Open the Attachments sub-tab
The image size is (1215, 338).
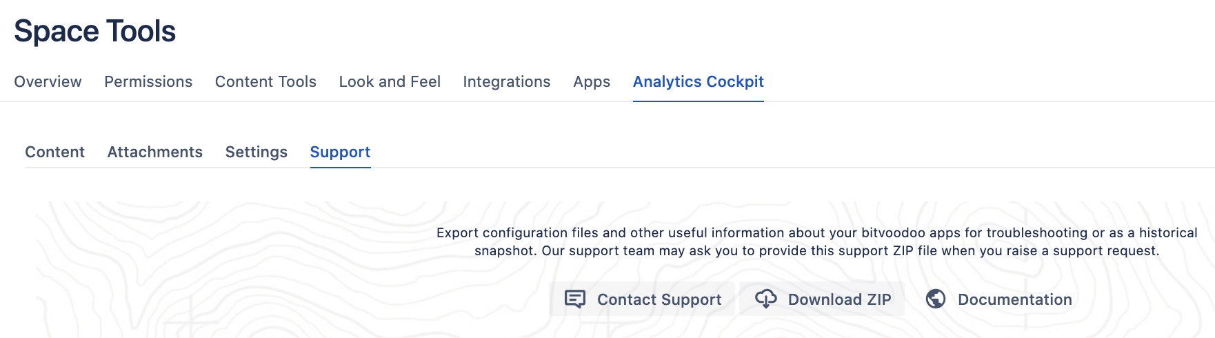pos(154,152)
